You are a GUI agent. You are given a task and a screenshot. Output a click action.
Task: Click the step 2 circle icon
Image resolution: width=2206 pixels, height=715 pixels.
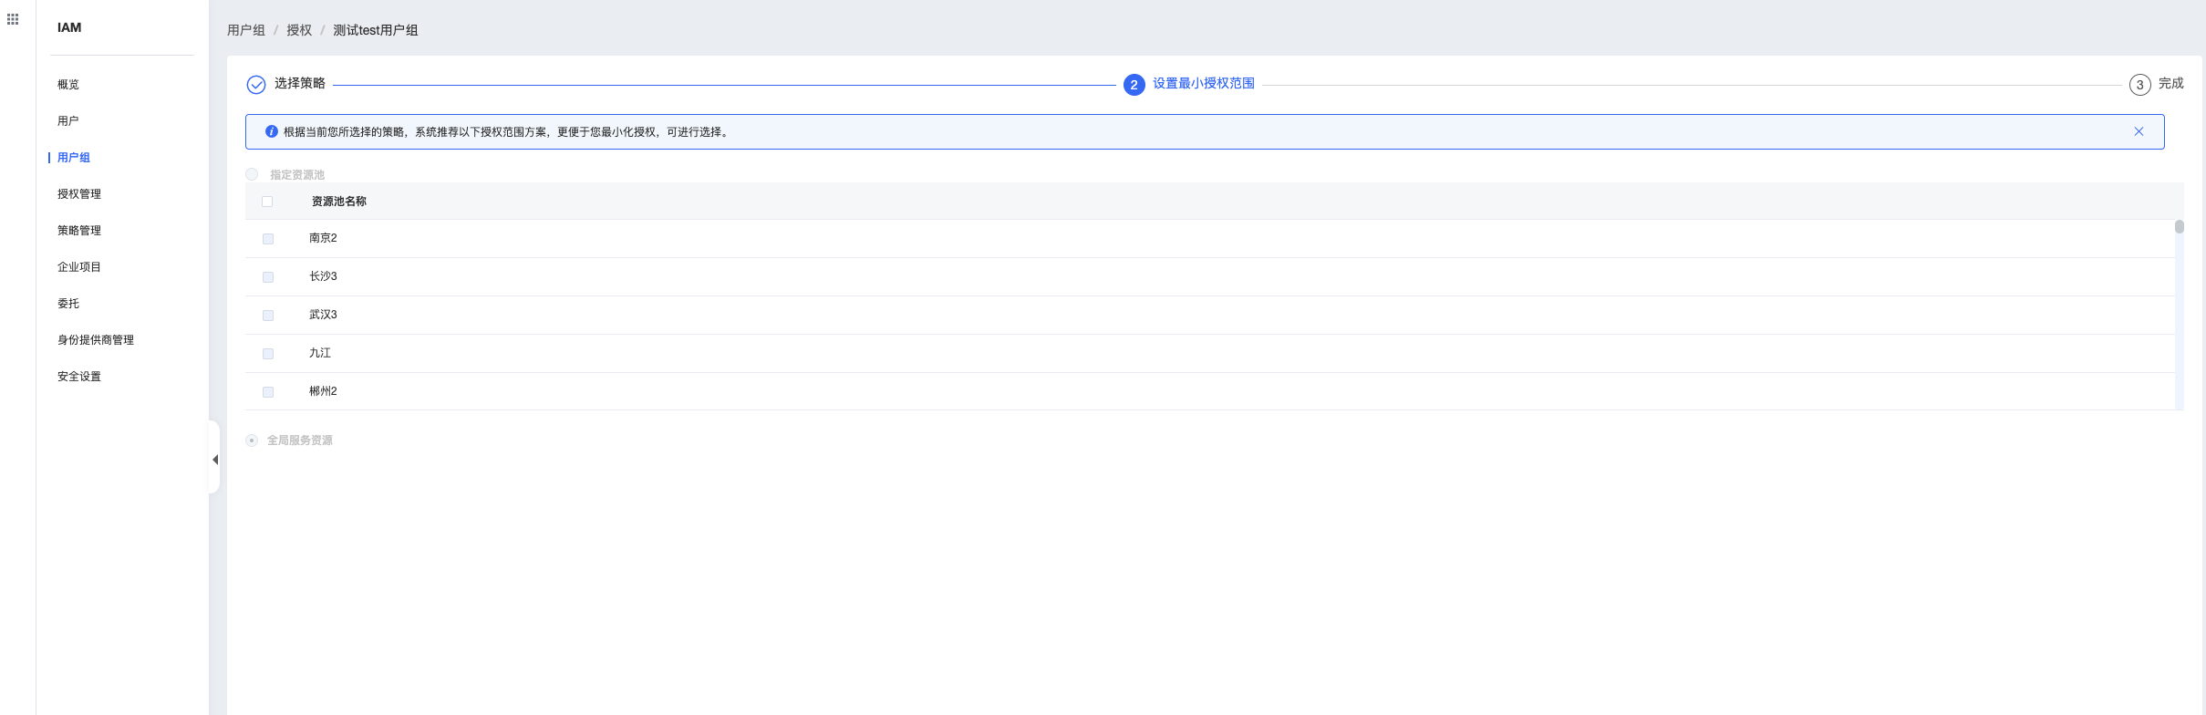click(x=1134, y=85)
